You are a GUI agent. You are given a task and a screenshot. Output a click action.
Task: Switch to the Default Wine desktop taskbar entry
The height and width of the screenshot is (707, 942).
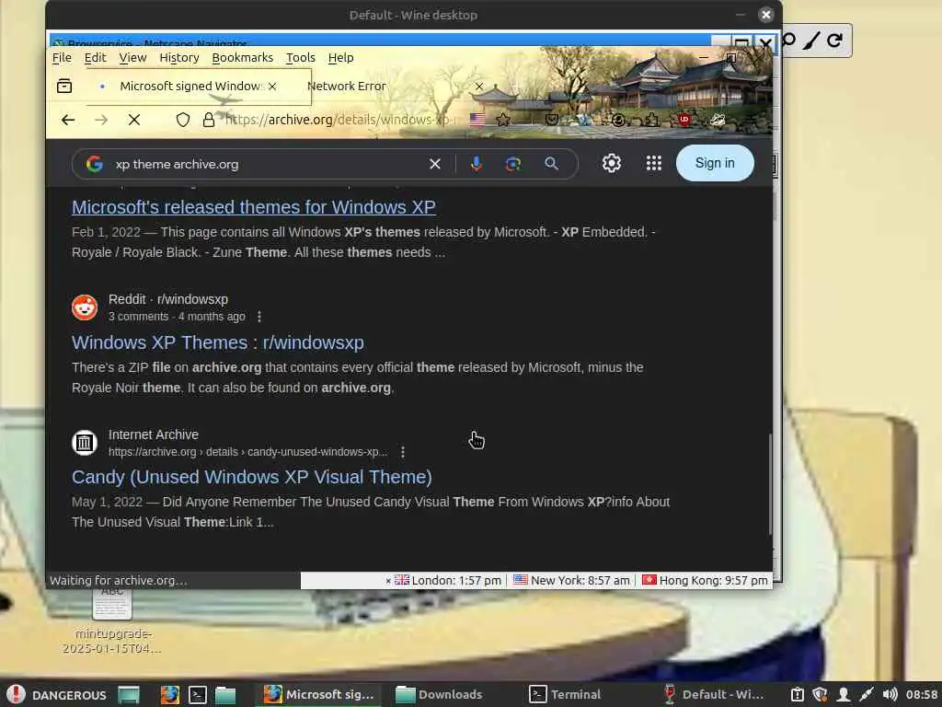coord(713,694)
